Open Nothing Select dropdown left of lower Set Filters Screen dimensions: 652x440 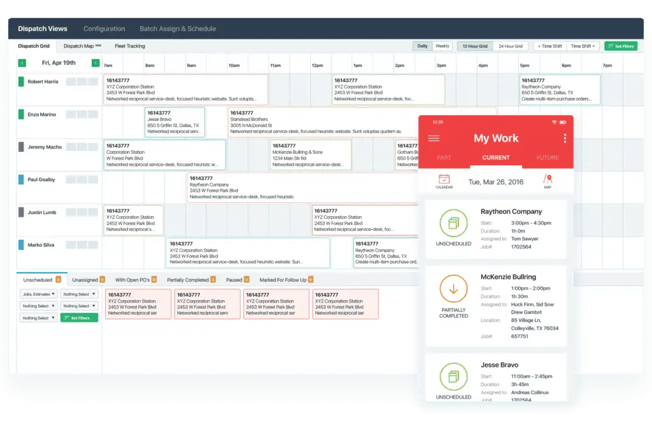[38, 318]
